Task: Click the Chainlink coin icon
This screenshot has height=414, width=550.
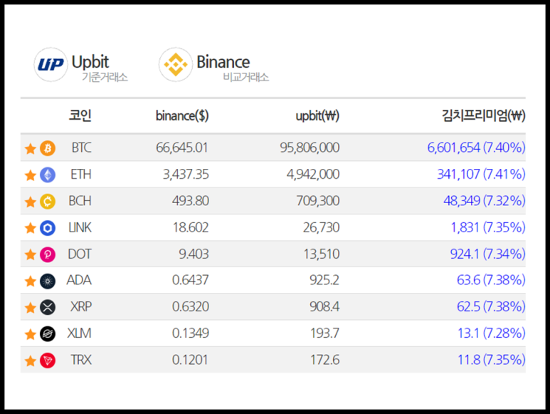Action: point(48,228)
